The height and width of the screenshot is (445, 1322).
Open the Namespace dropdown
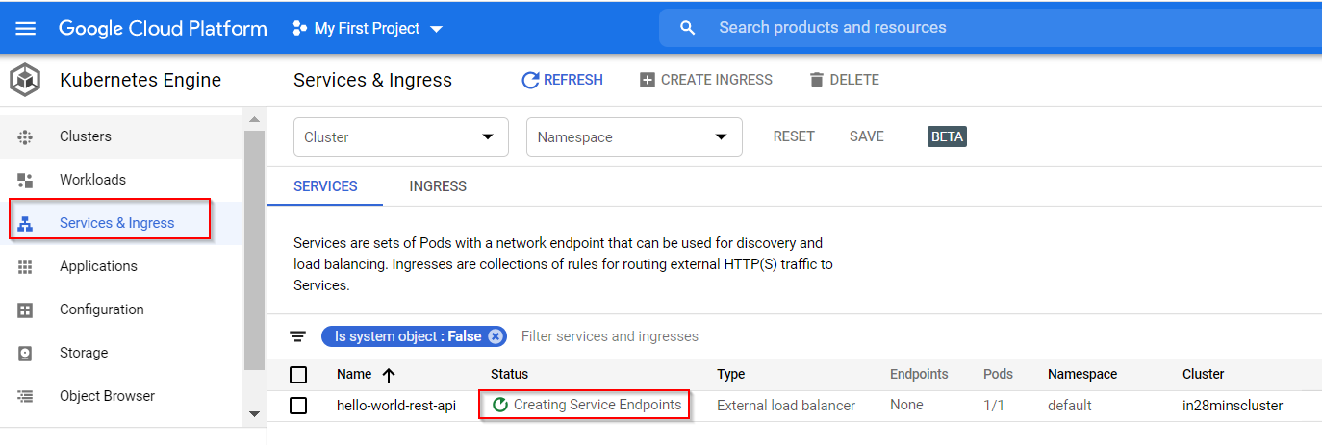634,137
